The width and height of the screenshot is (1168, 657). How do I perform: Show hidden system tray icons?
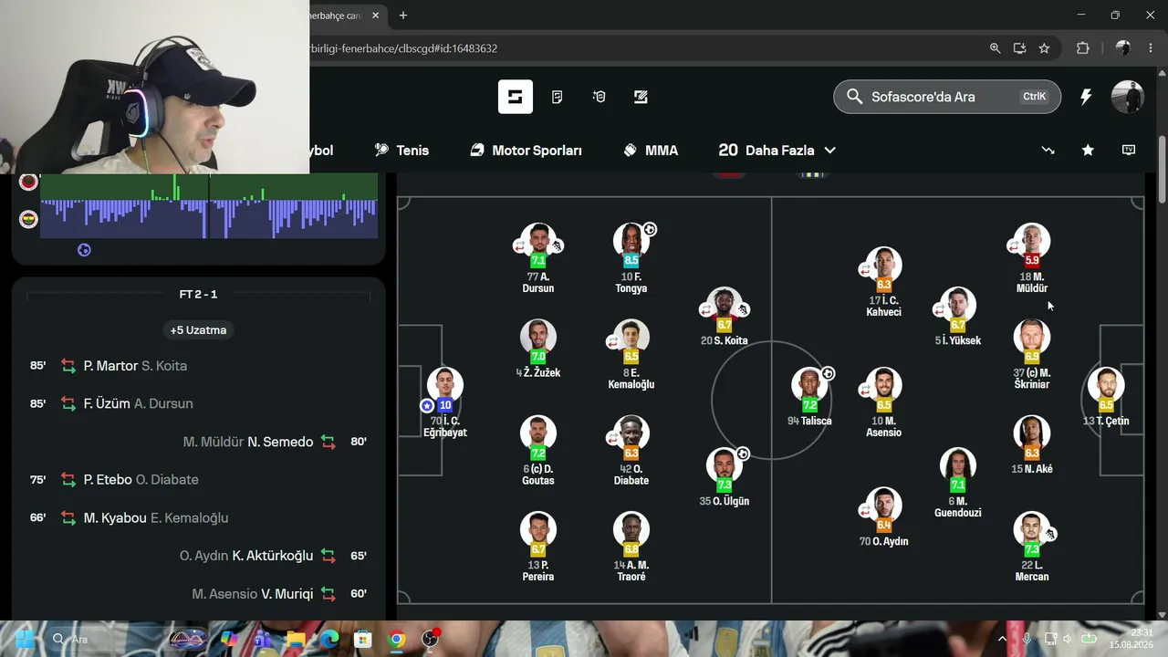tap(1003, 639)
